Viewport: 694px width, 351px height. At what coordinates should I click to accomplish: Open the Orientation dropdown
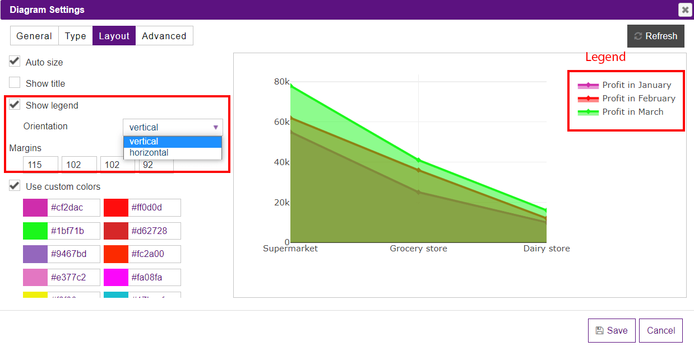215,127
